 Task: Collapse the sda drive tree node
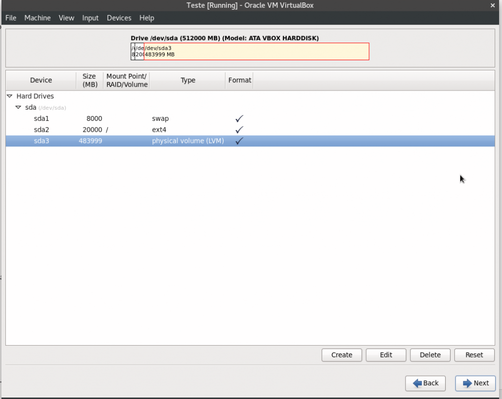tap(18, 107)
